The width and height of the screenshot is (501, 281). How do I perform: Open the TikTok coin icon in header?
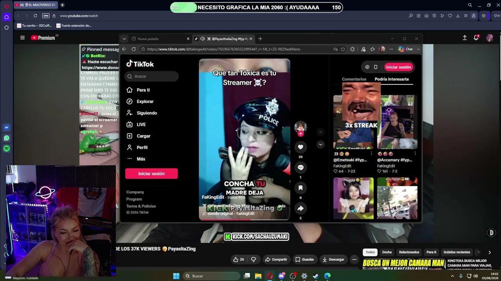[367, 67]
